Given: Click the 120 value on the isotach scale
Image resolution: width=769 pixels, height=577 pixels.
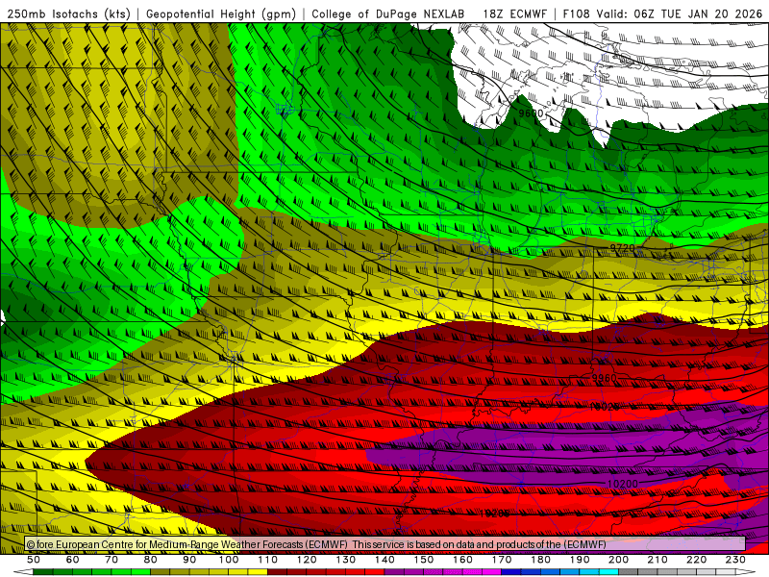Looking at the screenshot, I should click(307, 560).
